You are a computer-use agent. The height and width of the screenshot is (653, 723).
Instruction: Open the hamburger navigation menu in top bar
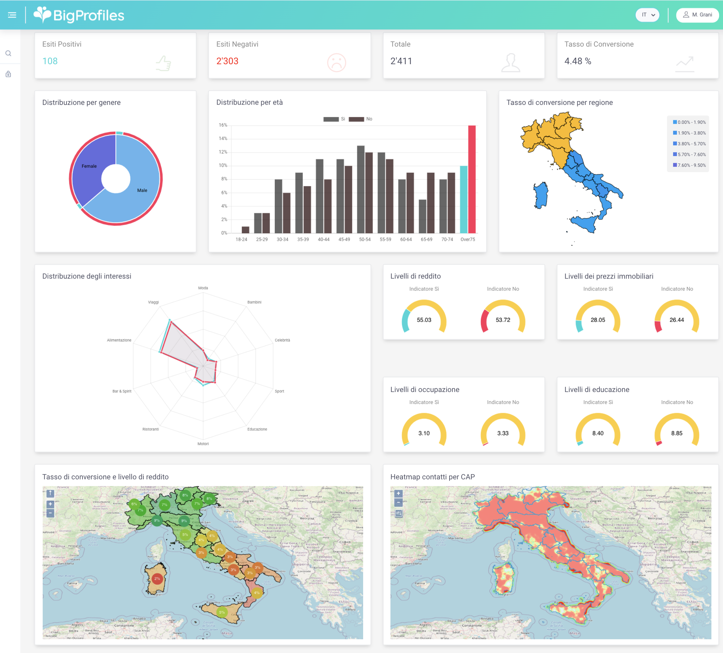click(x=12, y=15)
